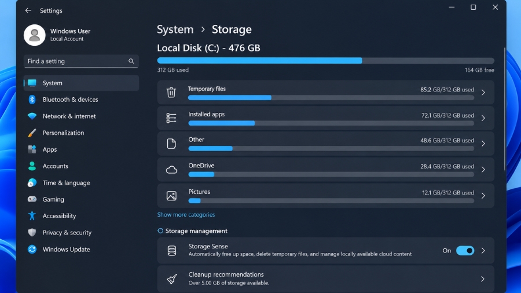
Task: Click the Accessibility figure icon
Action: (32, 216)
